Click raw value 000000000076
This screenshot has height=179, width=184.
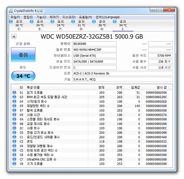(x=156, y=115)
